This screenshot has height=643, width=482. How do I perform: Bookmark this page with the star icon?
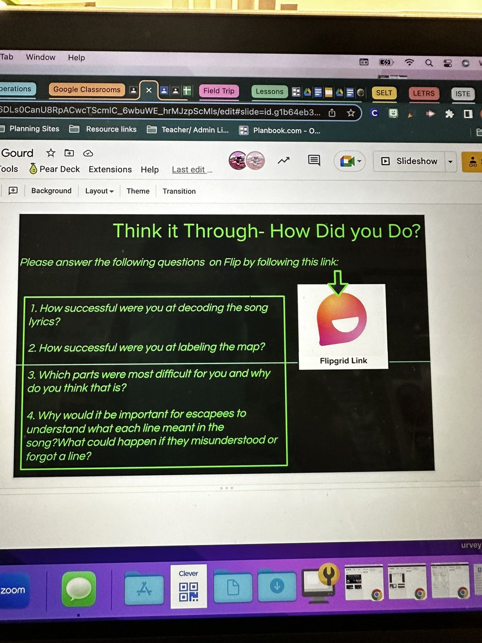[351, 113]
